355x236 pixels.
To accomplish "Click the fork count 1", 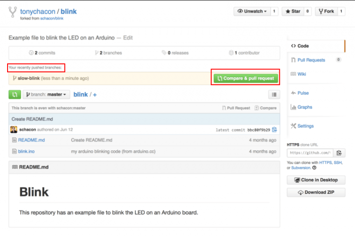I will click(x=341, y=11).
